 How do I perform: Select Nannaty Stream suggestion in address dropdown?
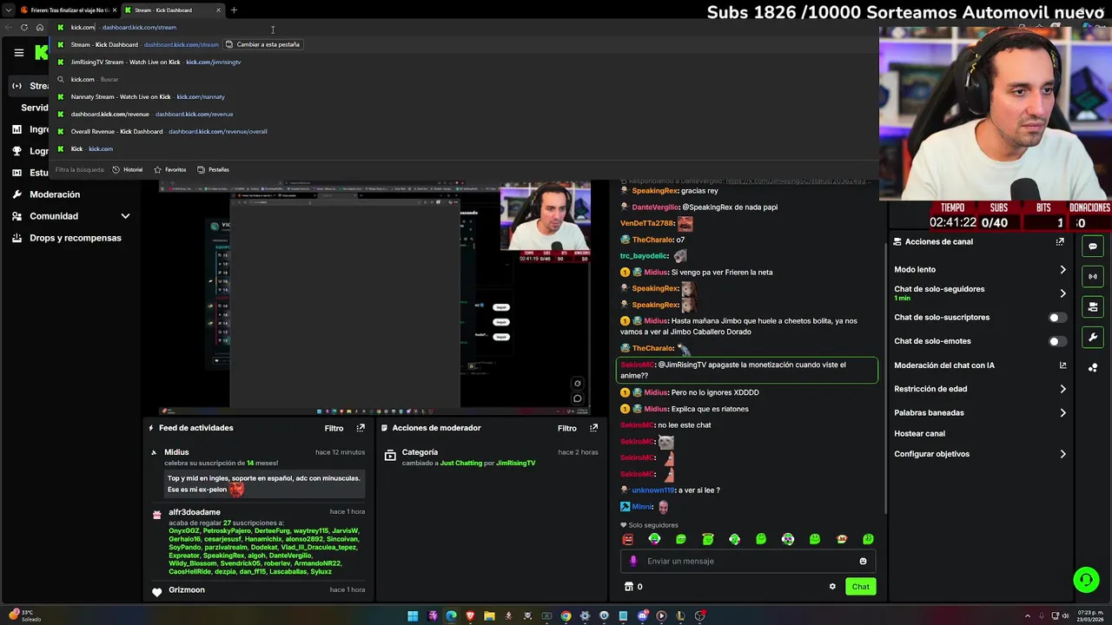coord(465,97)
